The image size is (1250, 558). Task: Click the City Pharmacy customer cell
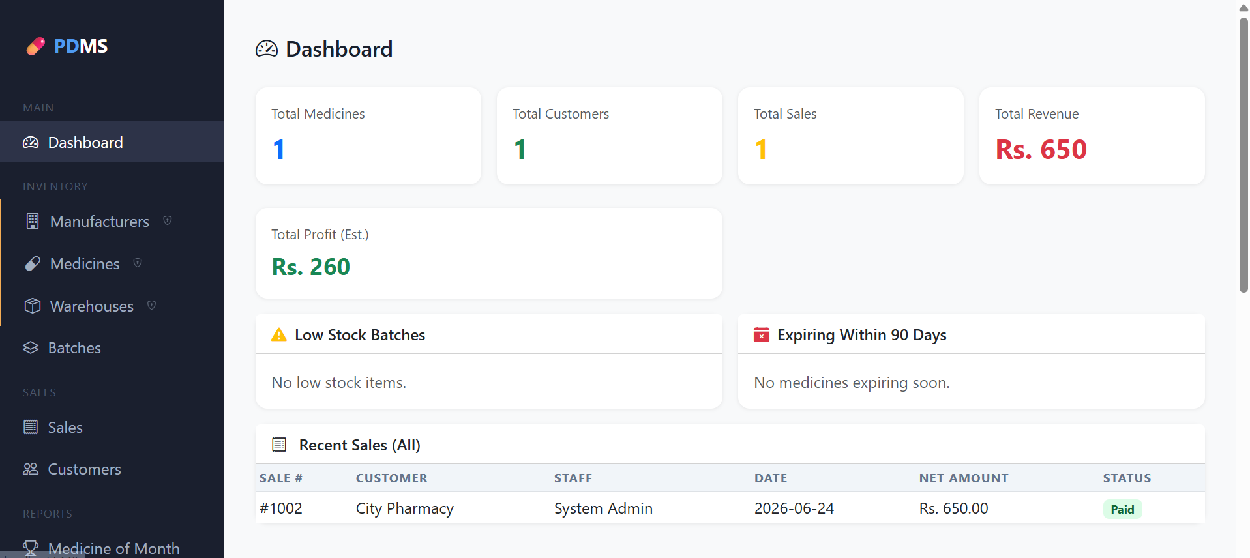click(405, 508)
